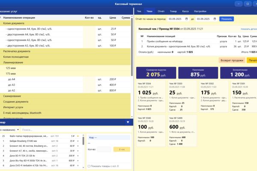Click the Возврат продажи button
Image resolution: width=257 pixels, height=171 pixels.
(232, 60)
